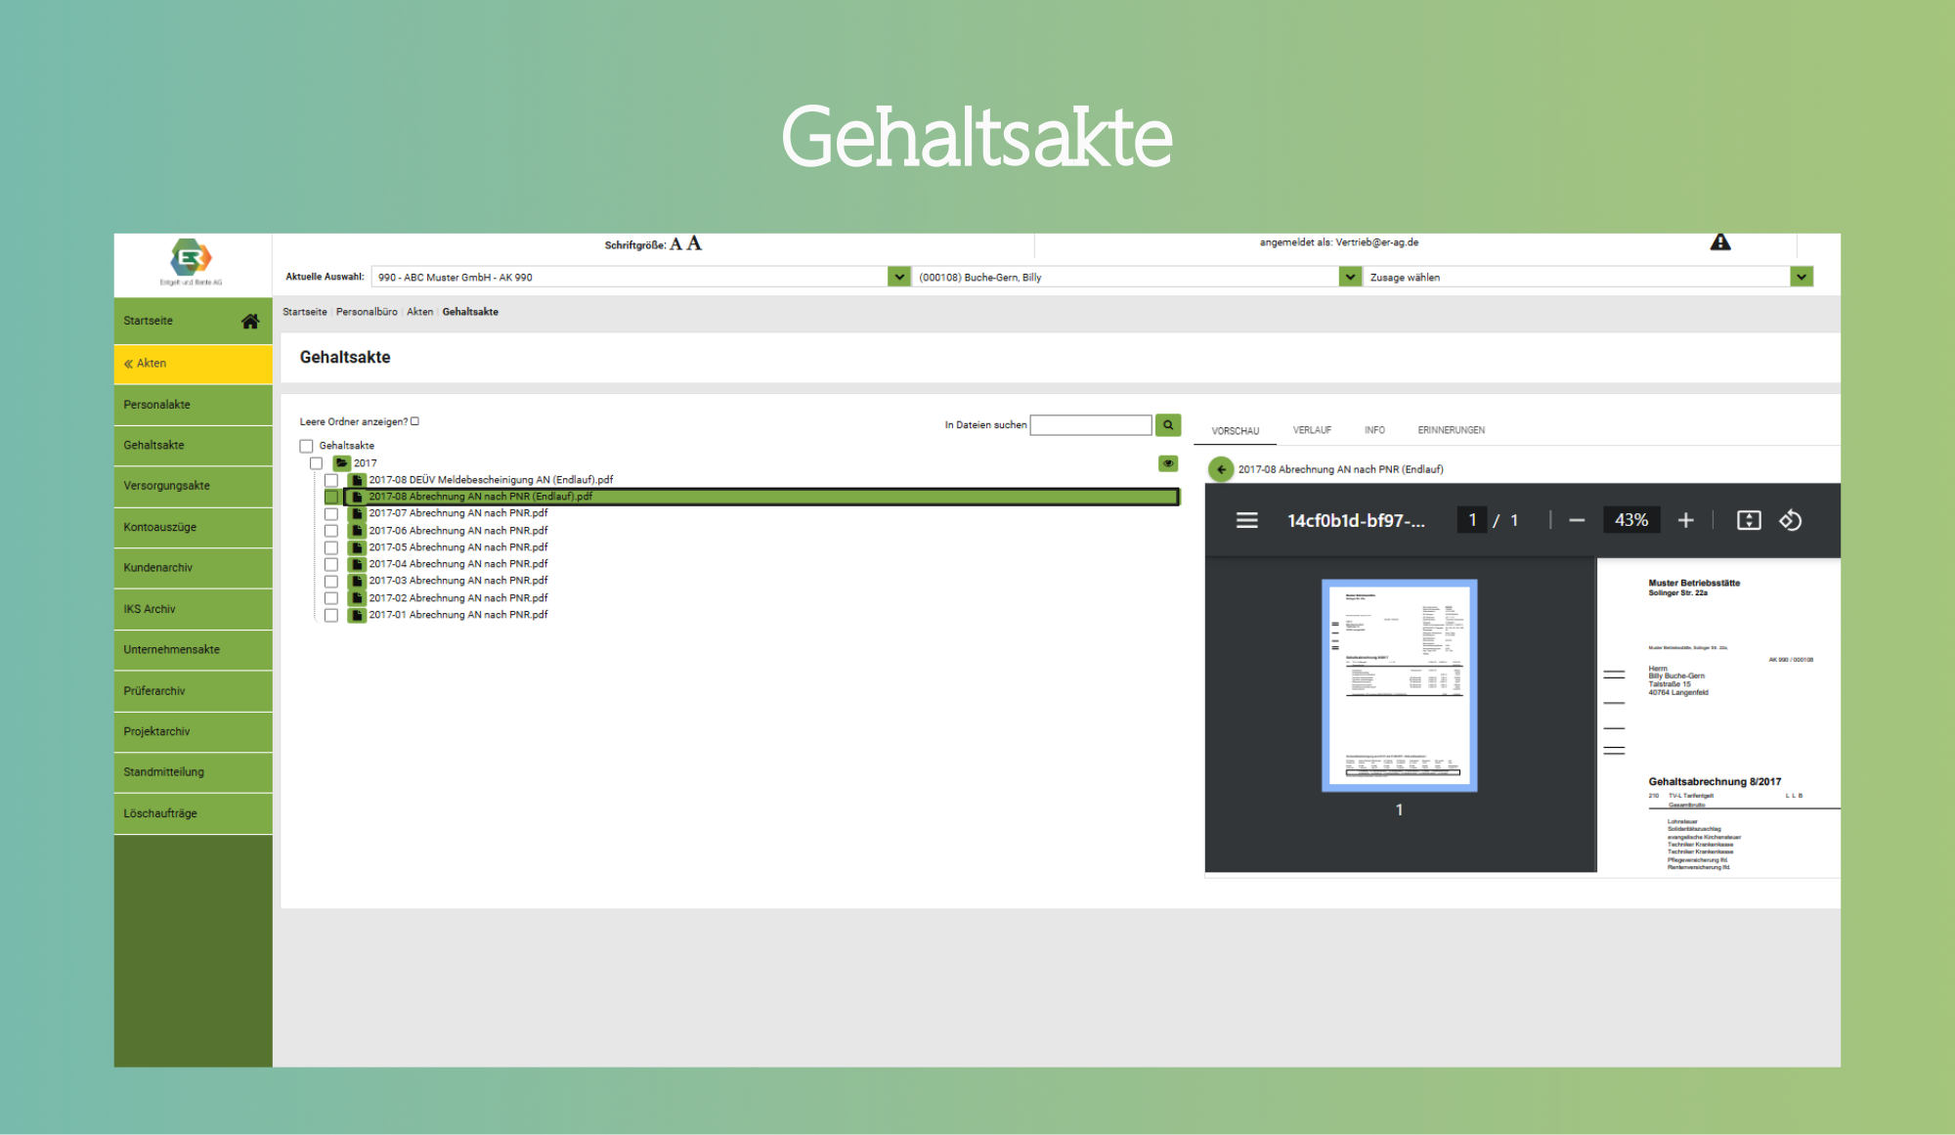
Task: Click the fit-to-page icon in the PDF toolbar
Action: coord(1749,521)
